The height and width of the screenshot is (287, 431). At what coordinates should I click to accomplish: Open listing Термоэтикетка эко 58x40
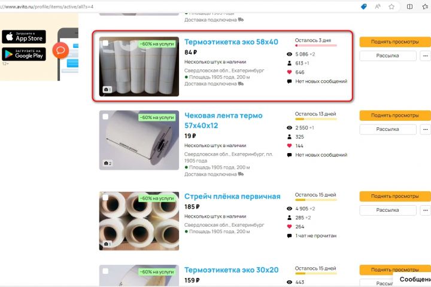231,42
